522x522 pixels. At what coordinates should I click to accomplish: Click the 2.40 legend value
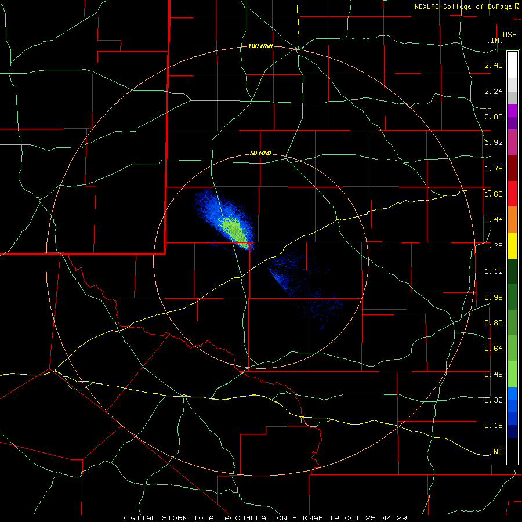[x=494, y=65]
